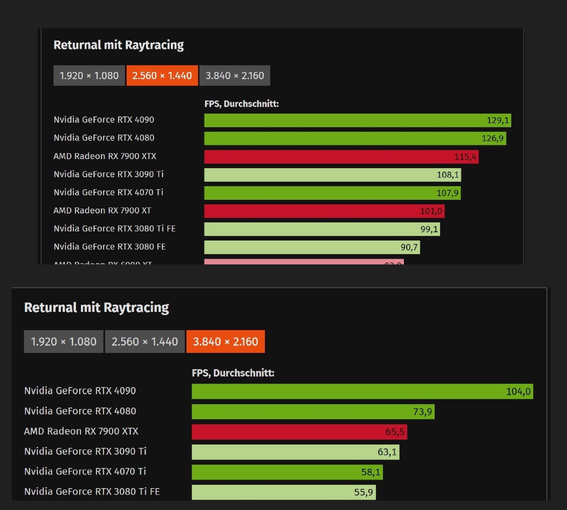Screen dimensions: 567x510
Task: Click the RTX 3080 Ti FE bar showing 55,9
Action: 283,492
